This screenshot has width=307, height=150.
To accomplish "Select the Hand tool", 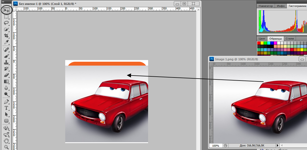I will (7, 141).
